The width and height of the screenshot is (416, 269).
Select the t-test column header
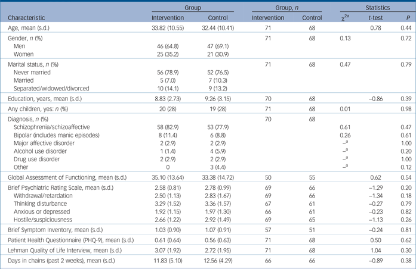[375, 18]
